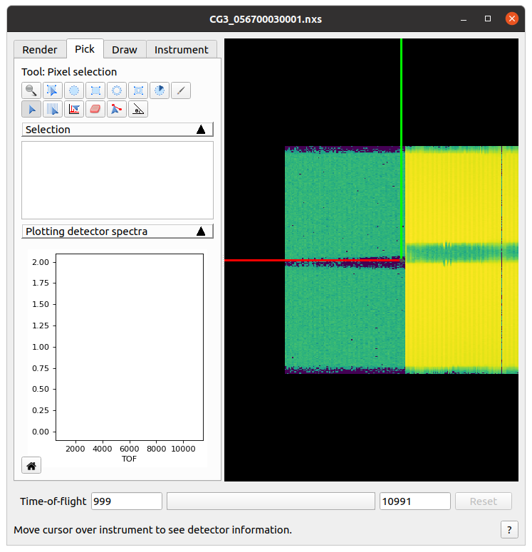Click the green detector bank region
Viewport: 532px width, 552px height.
(x=345, y=260)
